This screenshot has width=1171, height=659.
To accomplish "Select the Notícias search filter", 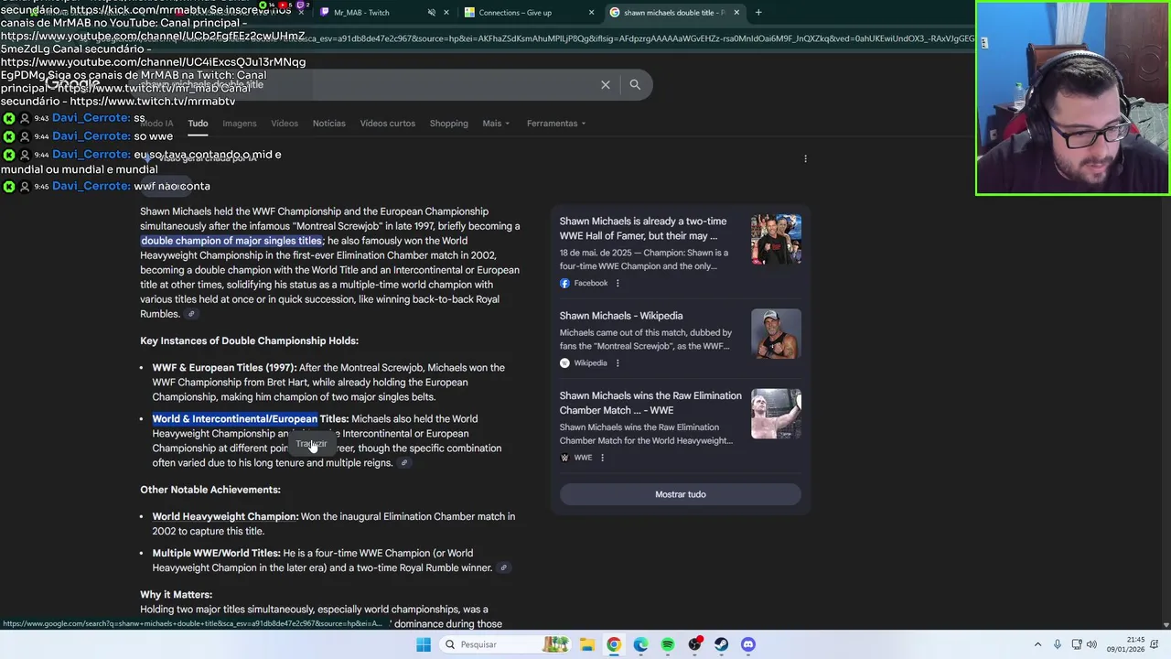I will click(x=329, y=124).
